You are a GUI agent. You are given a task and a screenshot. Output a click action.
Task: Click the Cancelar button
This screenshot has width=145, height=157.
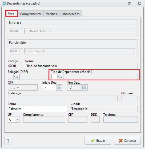click(x=127, y=141)
